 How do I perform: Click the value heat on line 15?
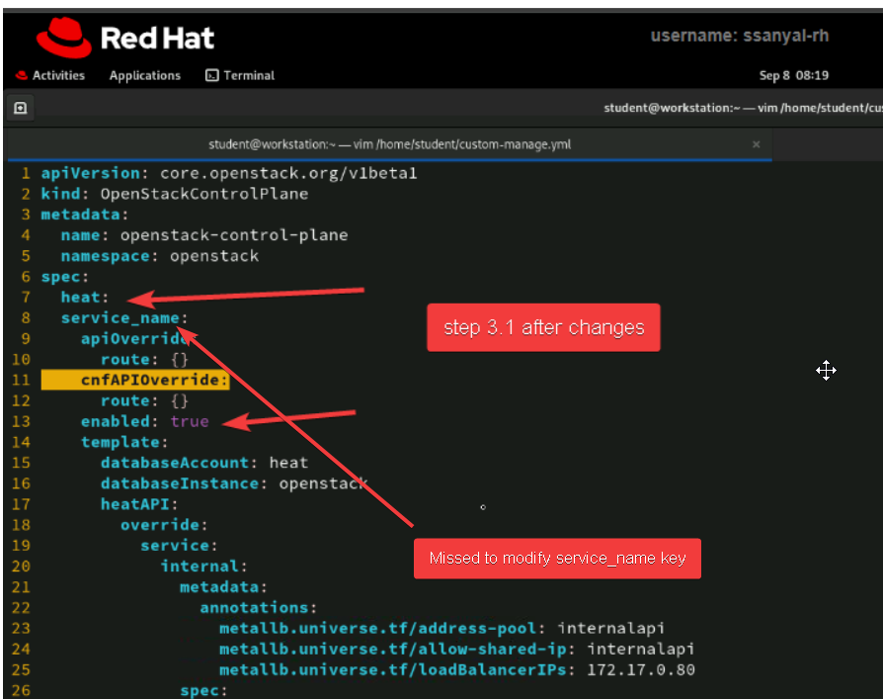coord(288,463)
